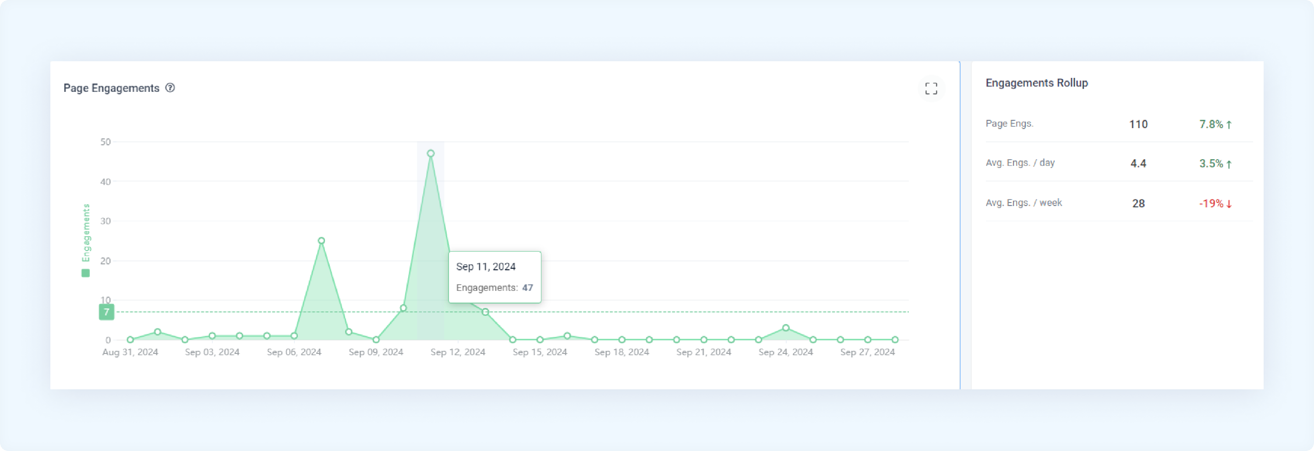Click the Sep 06, 2024 axis label
This screenshot has width=1314, height=451.
[x=294, y=352]
